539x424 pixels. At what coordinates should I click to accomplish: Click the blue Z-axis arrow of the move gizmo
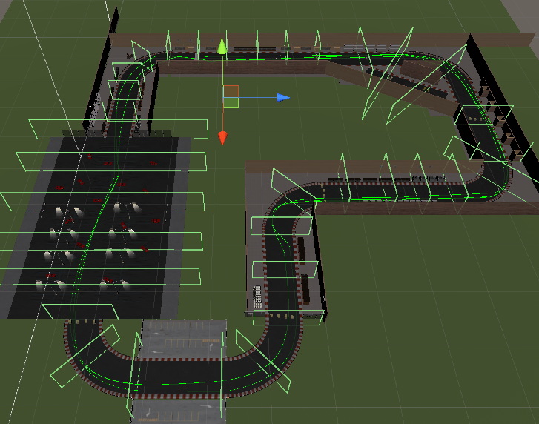tap(282, 97)
